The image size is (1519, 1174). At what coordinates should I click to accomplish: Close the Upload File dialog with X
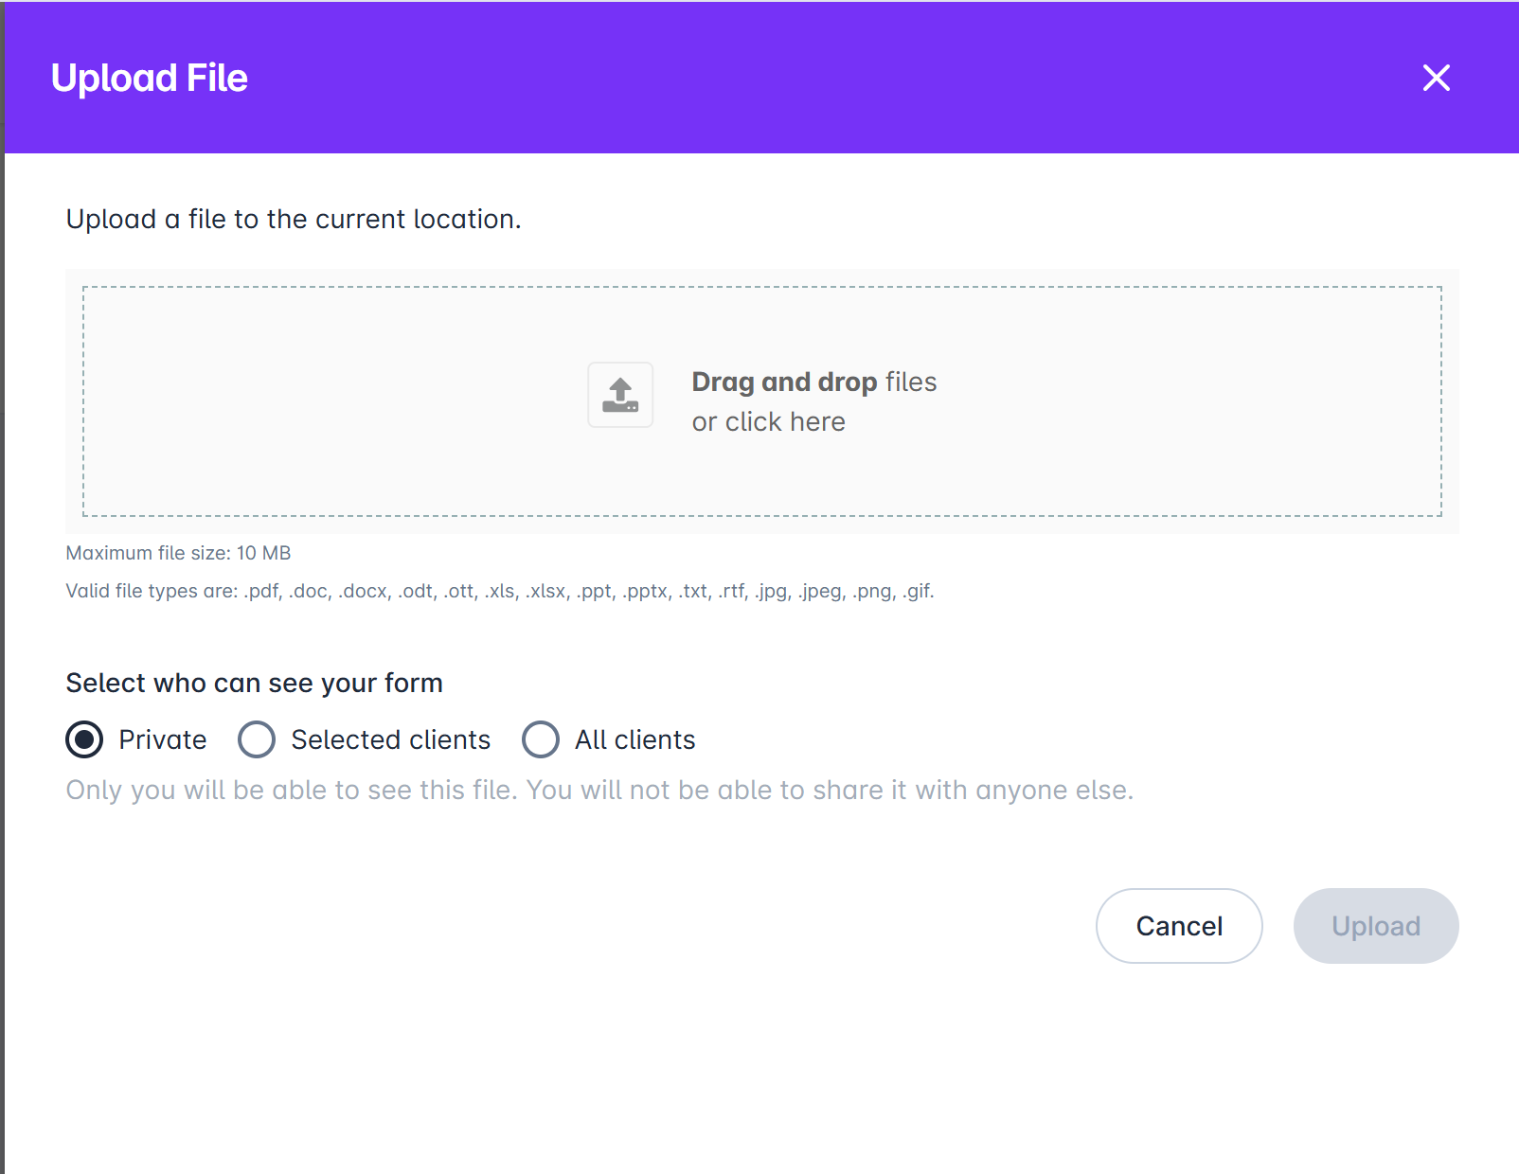pos(1436,78)
